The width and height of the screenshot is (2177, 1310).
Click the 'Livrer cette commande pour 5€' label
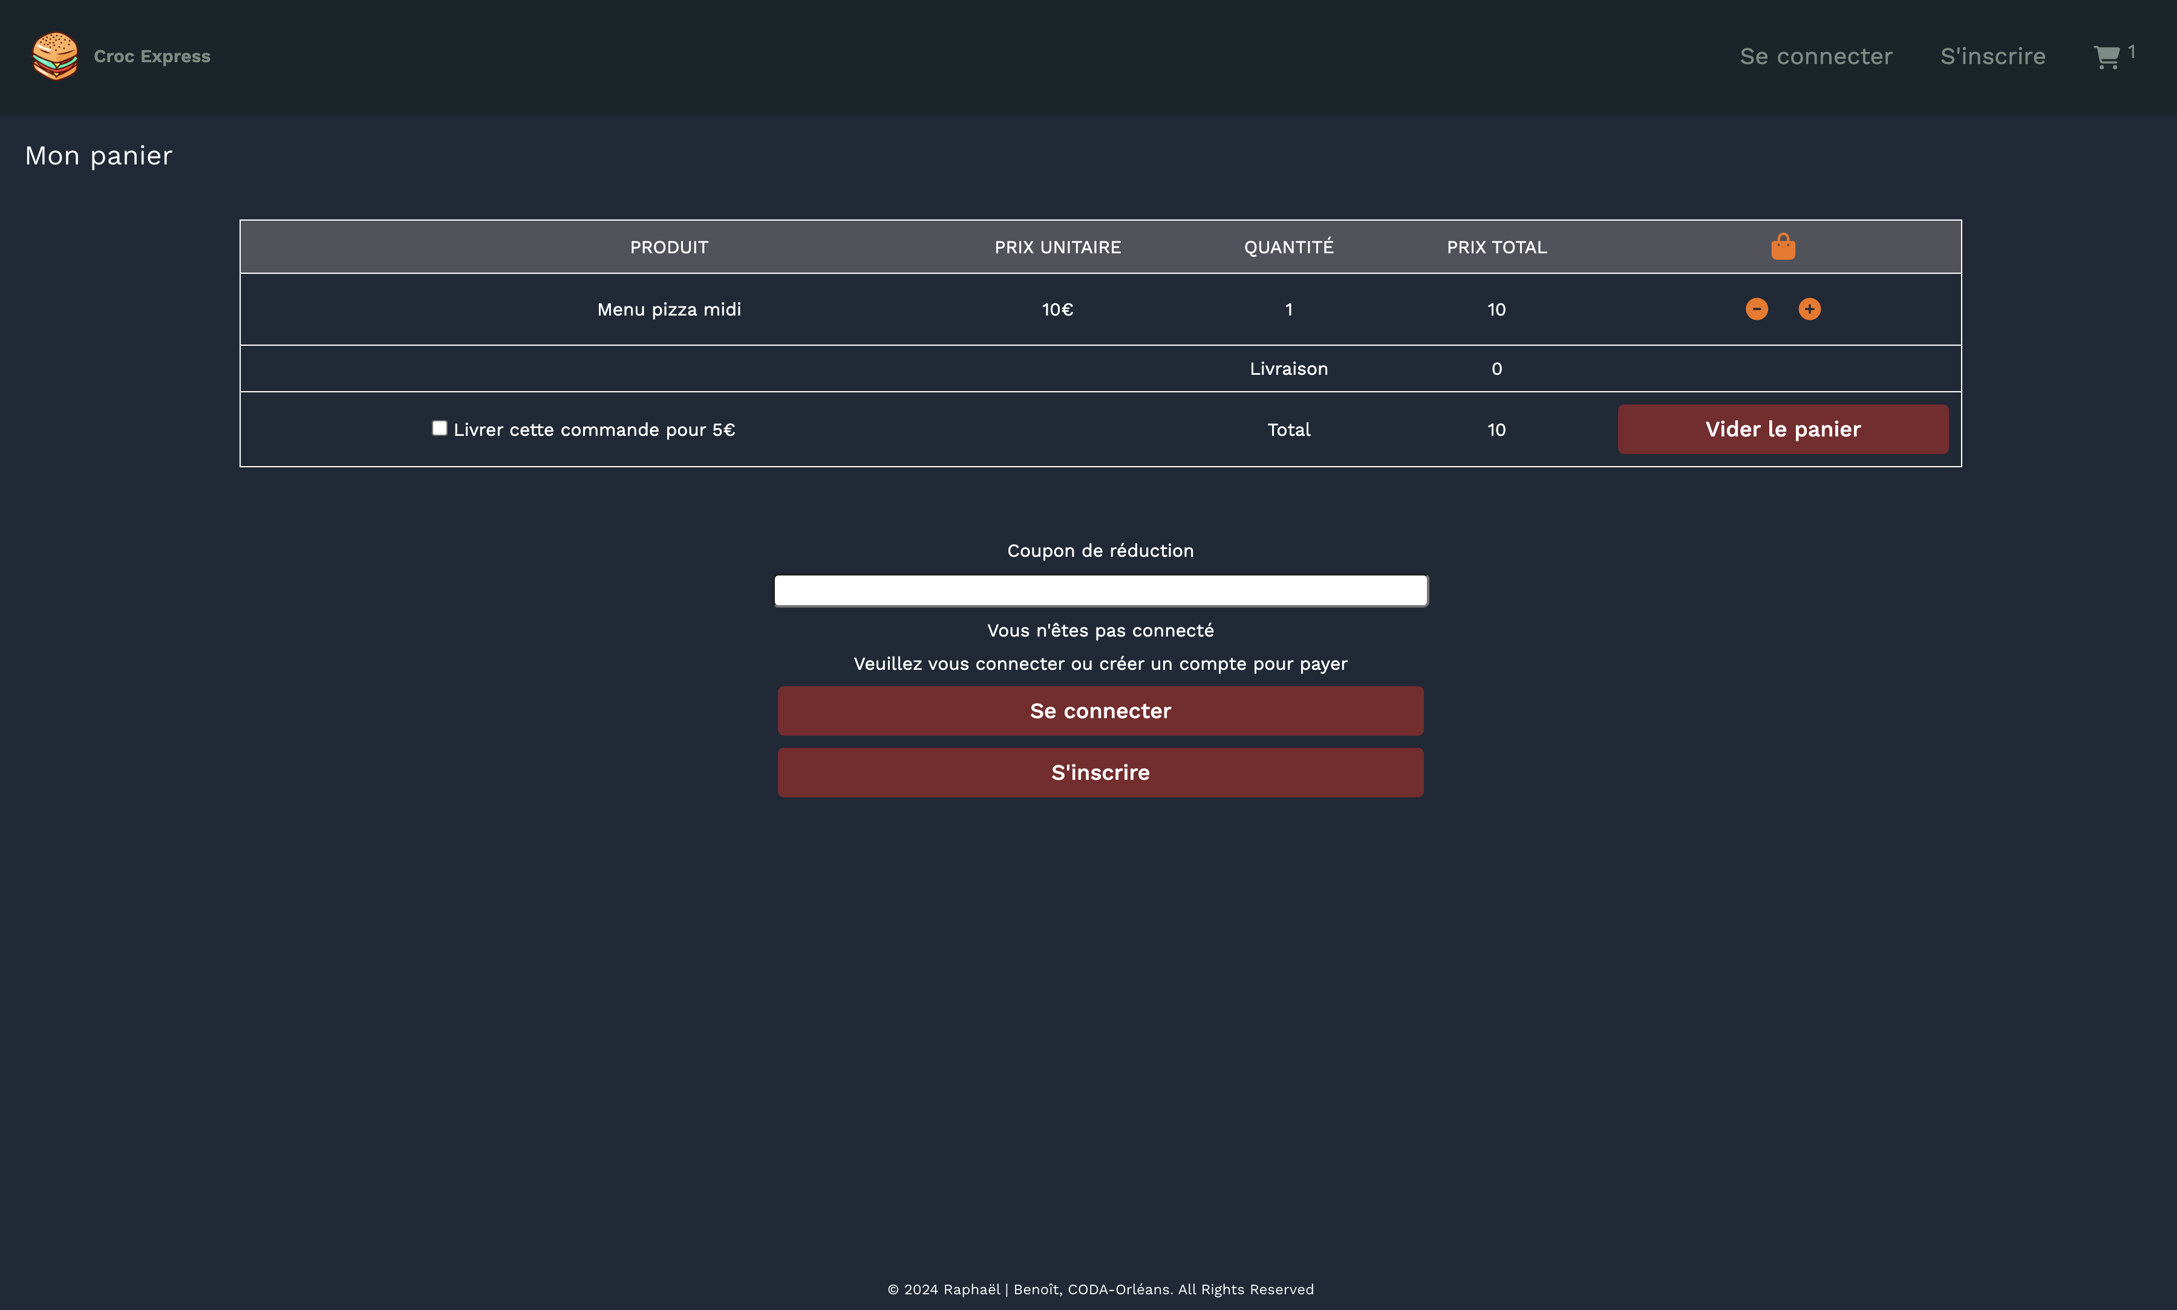(x=593, y=430)
